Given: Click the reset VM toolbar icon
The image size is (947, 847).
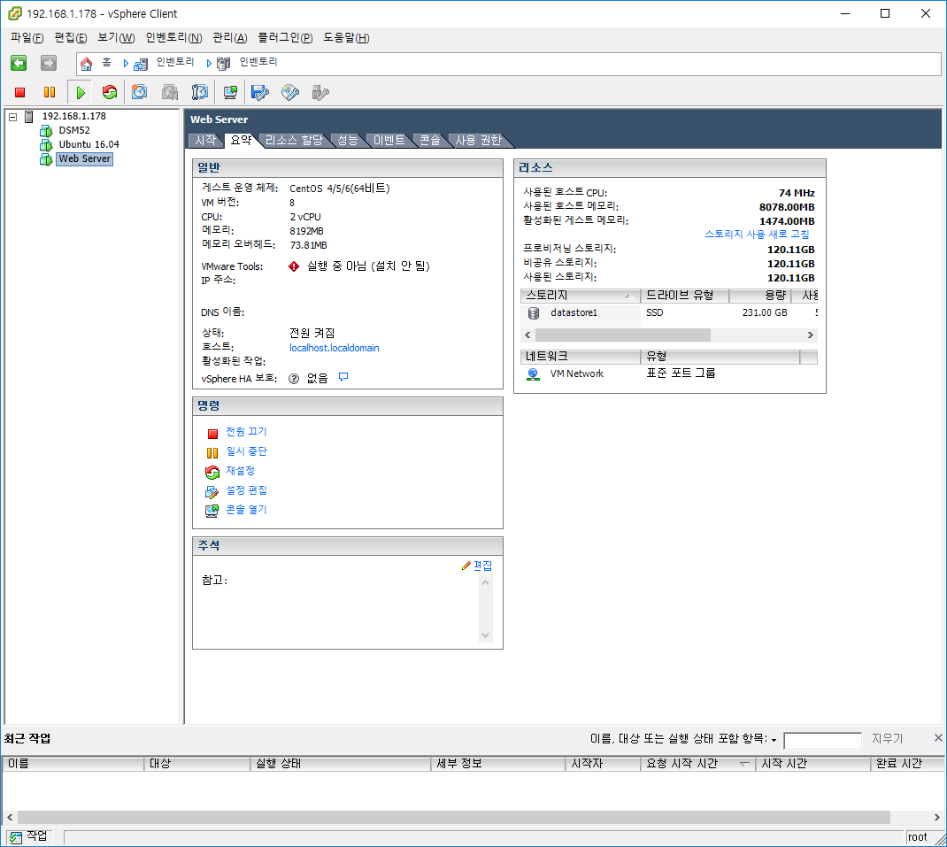Looking at the screenshot, I should coord(110,92).
